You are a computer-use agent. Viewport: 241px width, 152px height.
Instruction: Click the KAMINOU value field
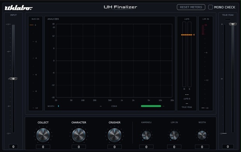[x=146, y=147]
